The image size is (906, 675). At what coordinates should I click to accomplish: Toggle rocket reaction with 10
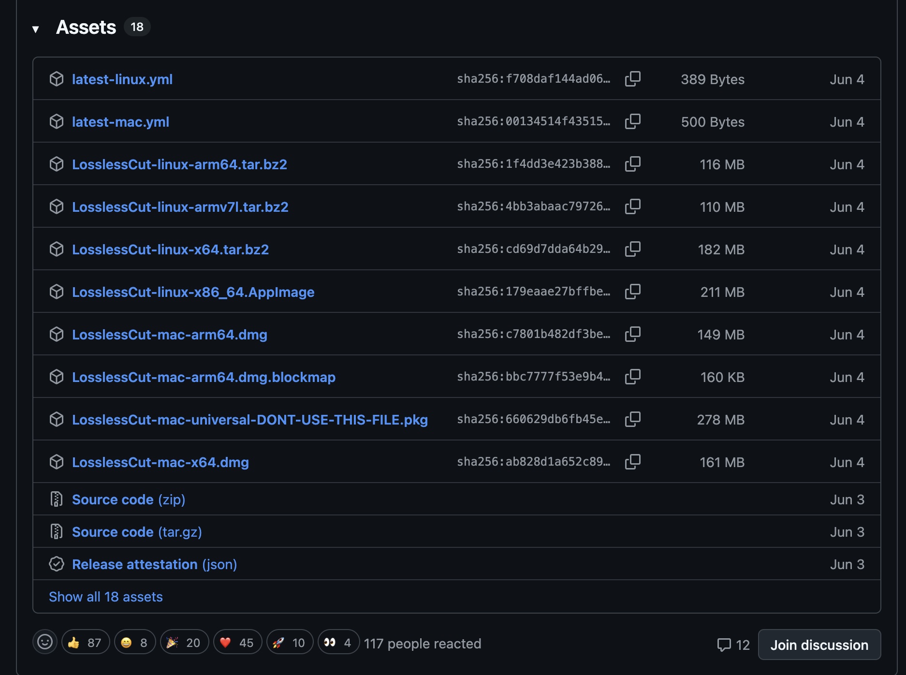pyautogui.click(x=290, y=642)
